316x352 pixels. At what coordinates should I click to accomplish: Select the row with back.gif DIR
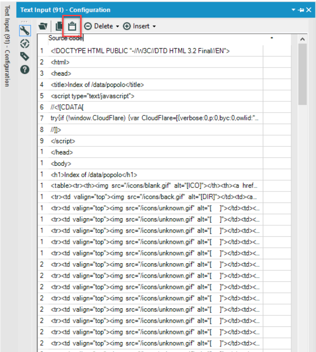click(x=156, y=197)
